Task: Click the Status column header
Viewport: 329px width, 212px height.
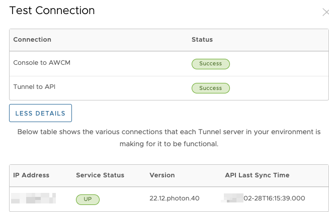Action: pos(202,40)
